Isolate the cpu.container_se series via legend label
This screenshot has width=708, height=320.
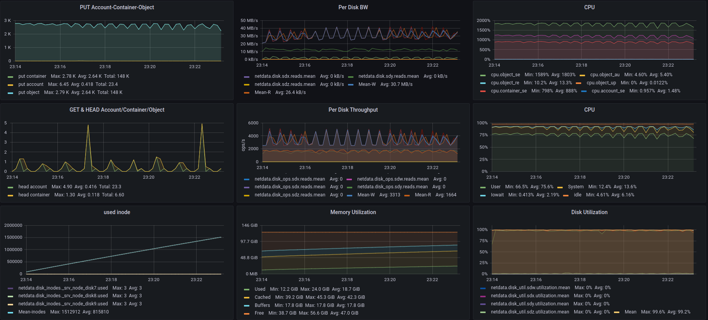pyautogui.click(x=508, y=91)
